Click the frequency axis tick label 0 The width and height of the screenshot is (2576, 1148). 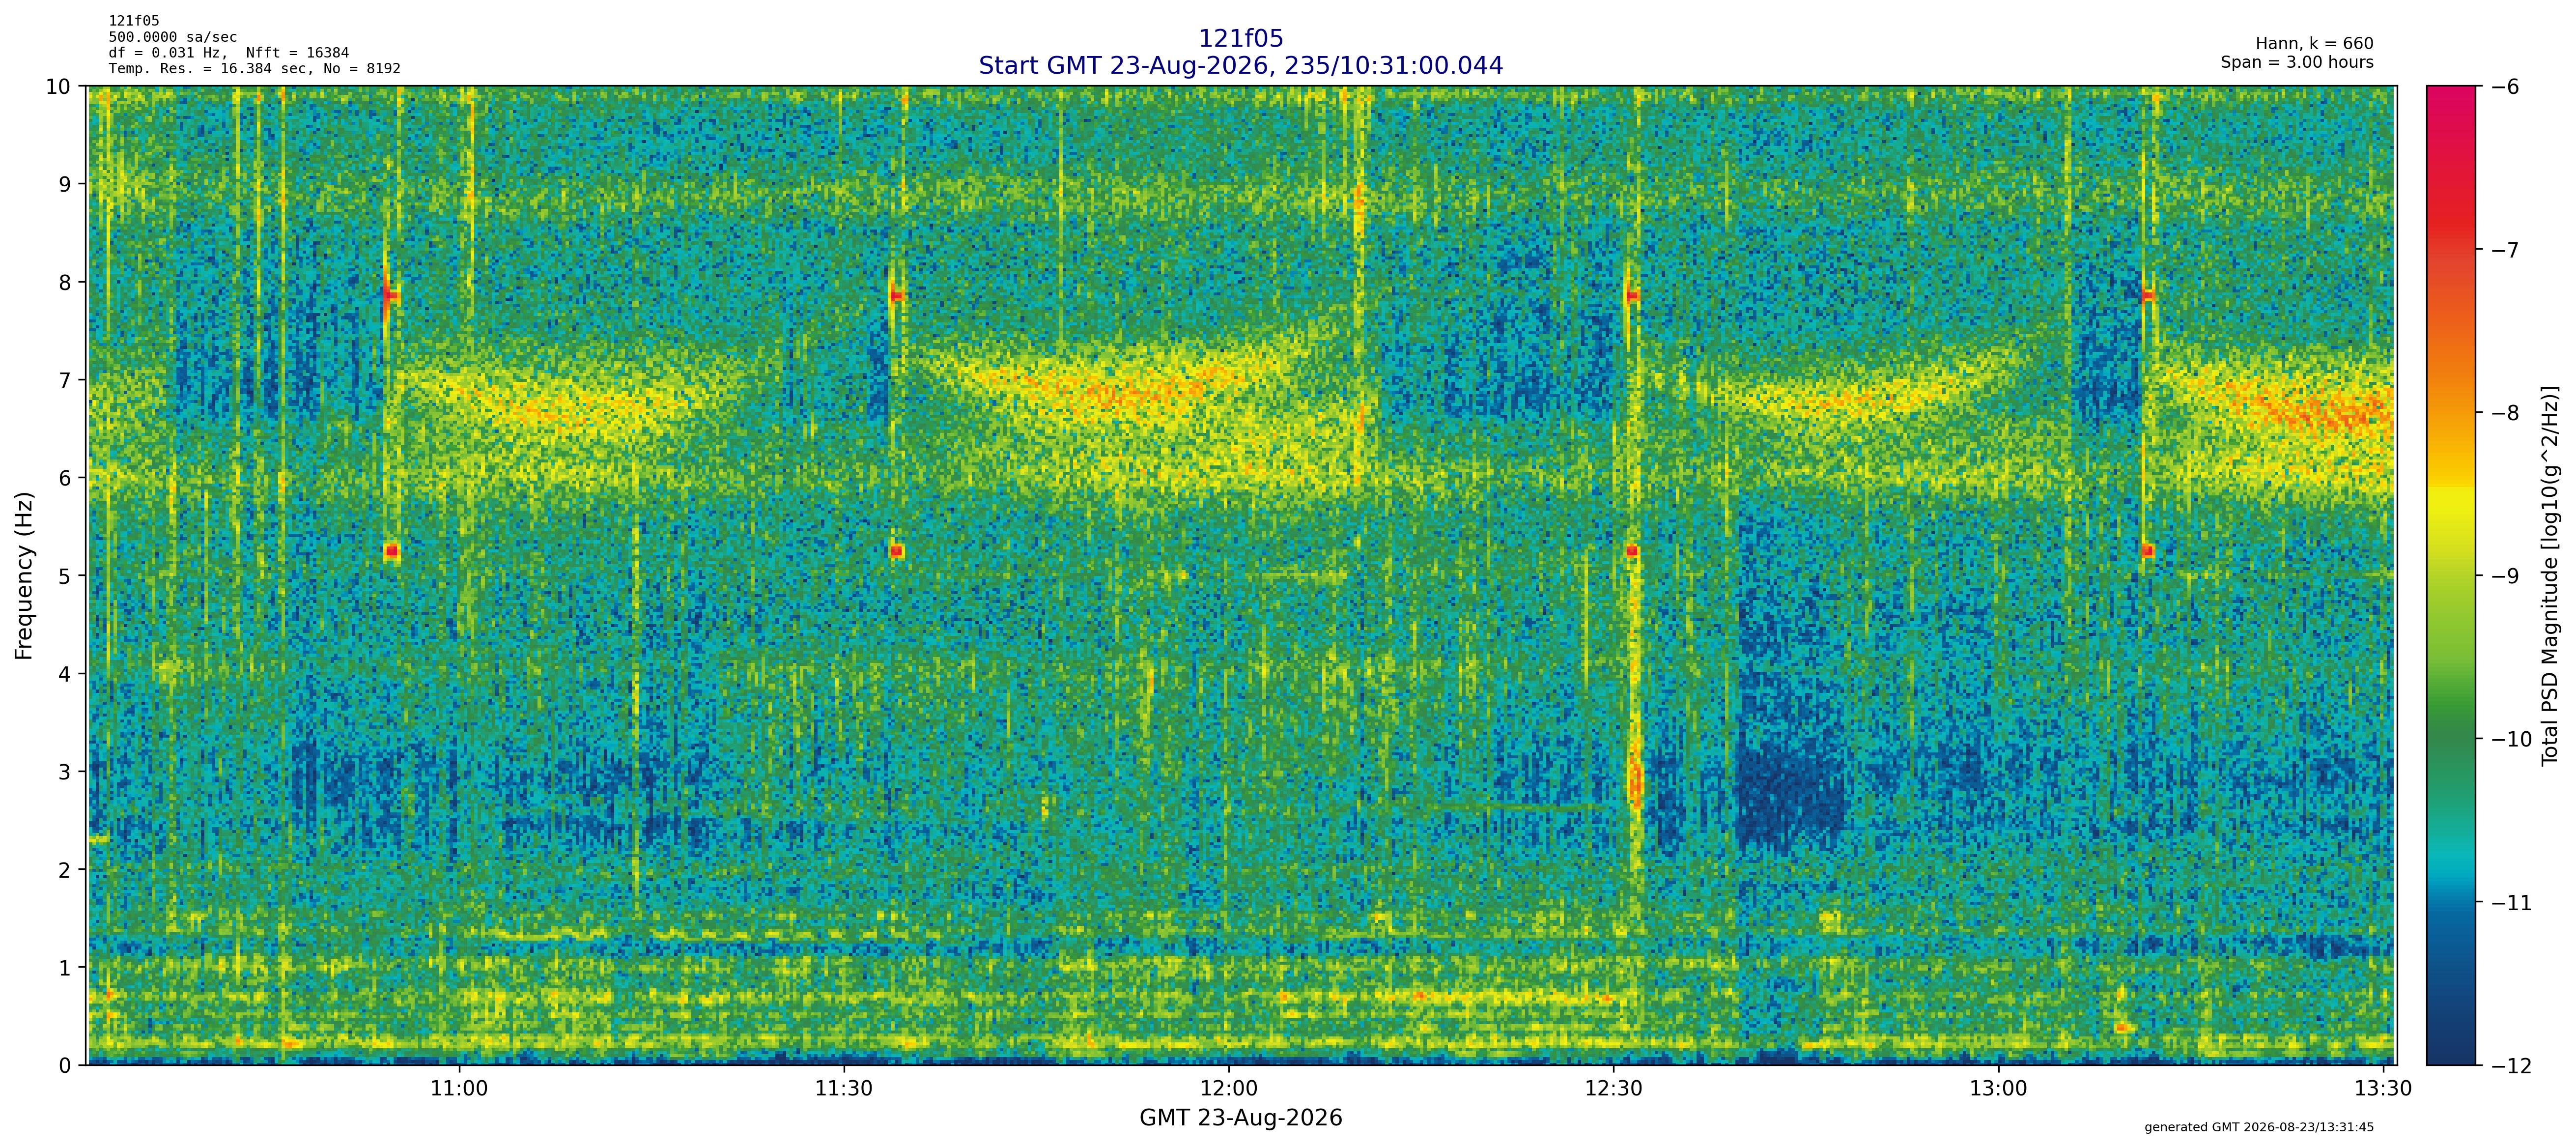coord(65,1066)
